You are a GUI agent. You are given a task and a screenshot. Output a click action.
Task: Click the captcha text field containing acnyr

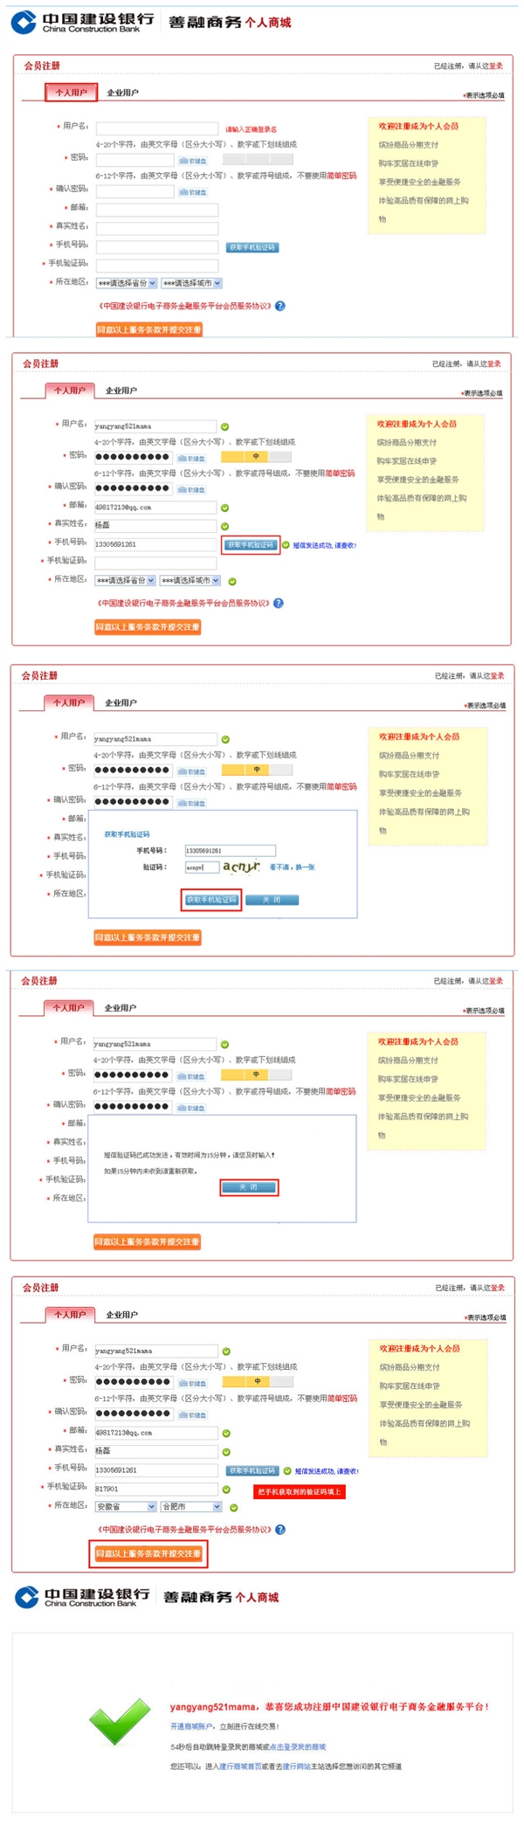(202, 868)
